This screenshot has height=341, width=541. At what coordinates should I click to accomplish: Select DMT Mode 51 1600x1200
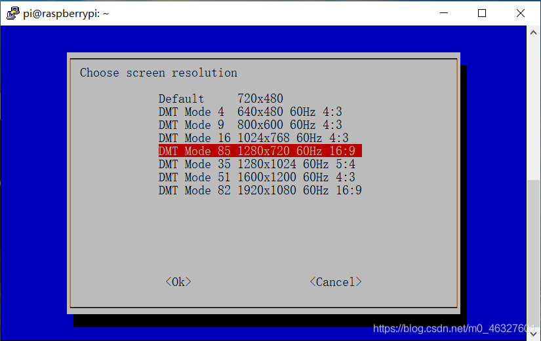pos(257,177)
